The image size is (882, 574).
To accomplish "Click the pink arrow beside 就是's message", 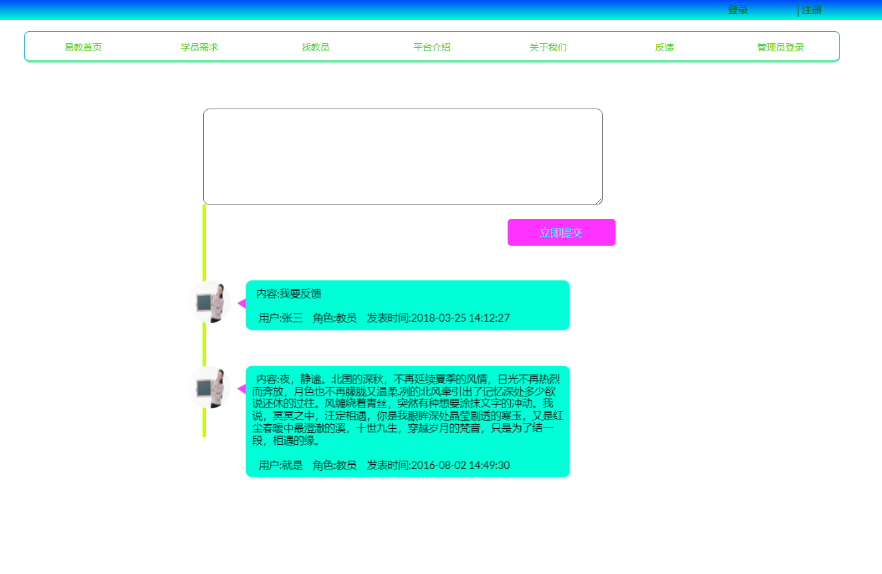I will pos(242,388).
